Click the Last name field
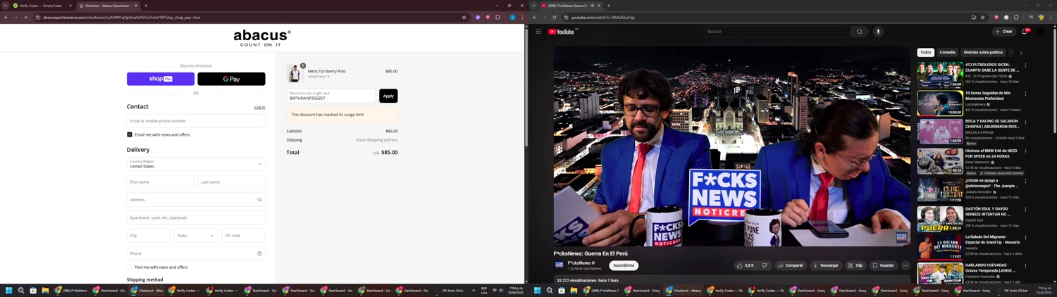1057x297 pixels. coord(232,182)
